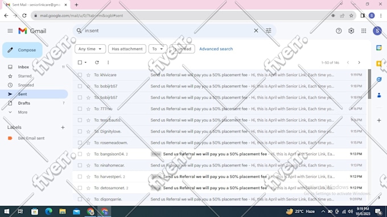Screen dimensions: 387x217
Task: Refresh the sent mail list
Action: point(97,62)
